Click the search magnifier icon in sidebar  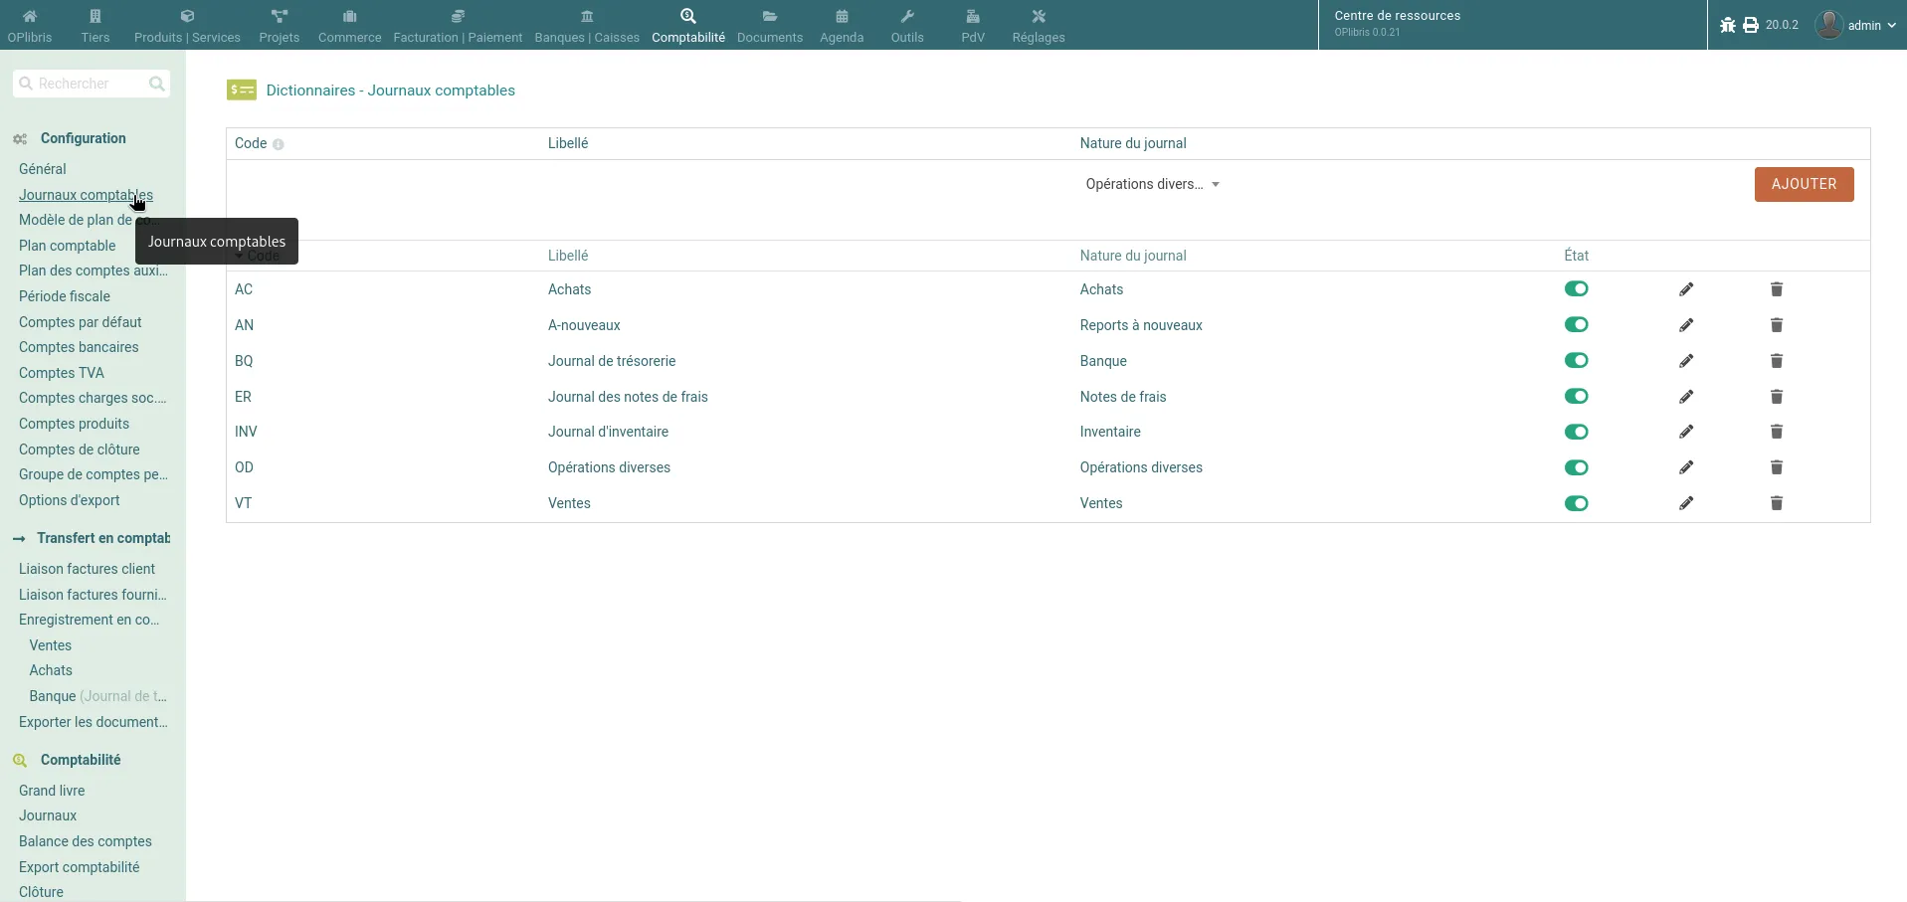[x=156, y=84]
